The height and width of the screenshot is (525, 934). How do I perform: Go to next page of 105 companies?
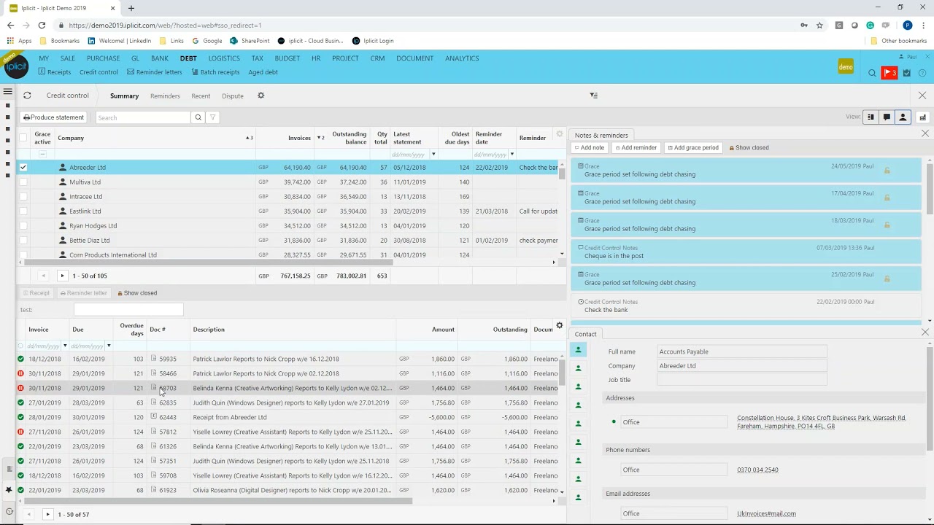pos(62,276)
